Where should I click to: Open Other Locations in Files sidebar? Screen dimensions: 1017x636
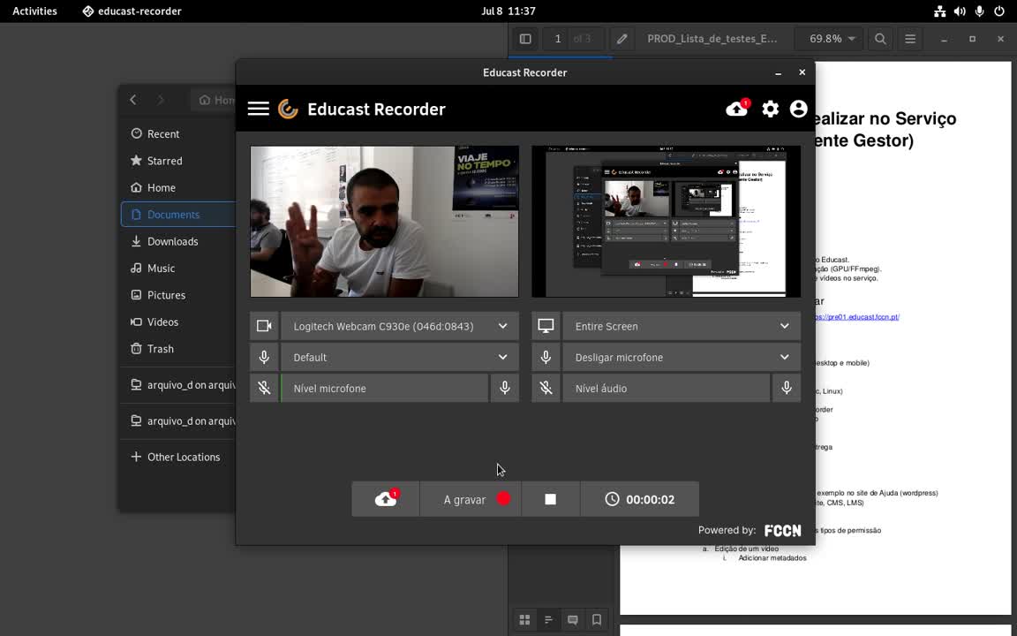[x=175, y=457]
